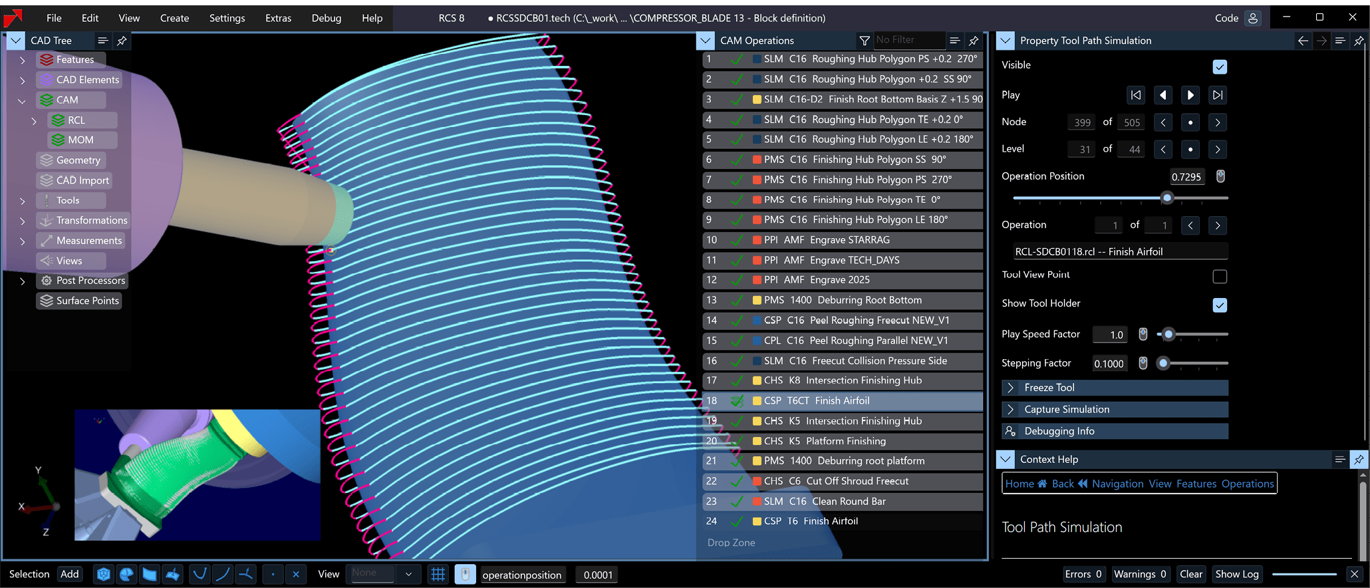Pin the CAD Tree panel
Screen dimensions: 1370x588
[122, 41]
